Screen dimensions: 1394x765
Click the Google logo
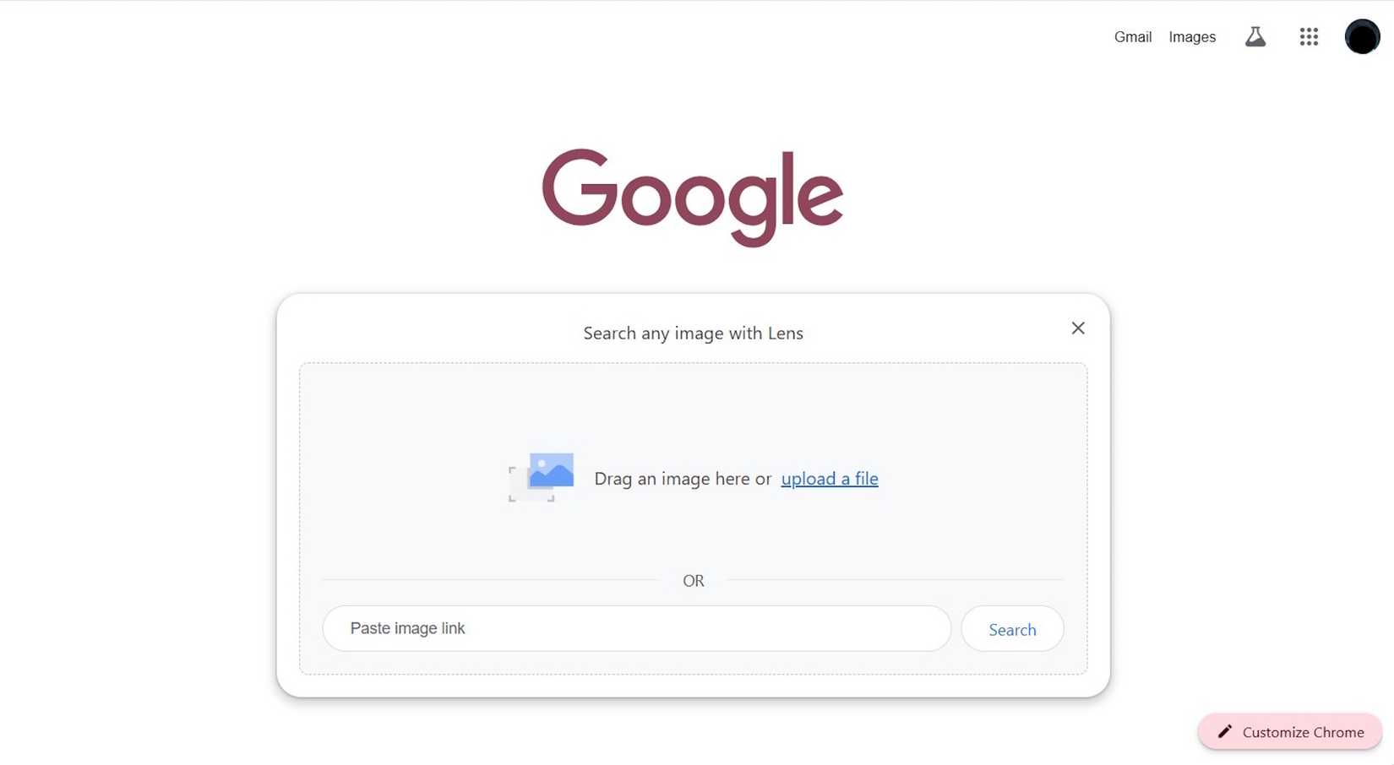tap(692, 195)
